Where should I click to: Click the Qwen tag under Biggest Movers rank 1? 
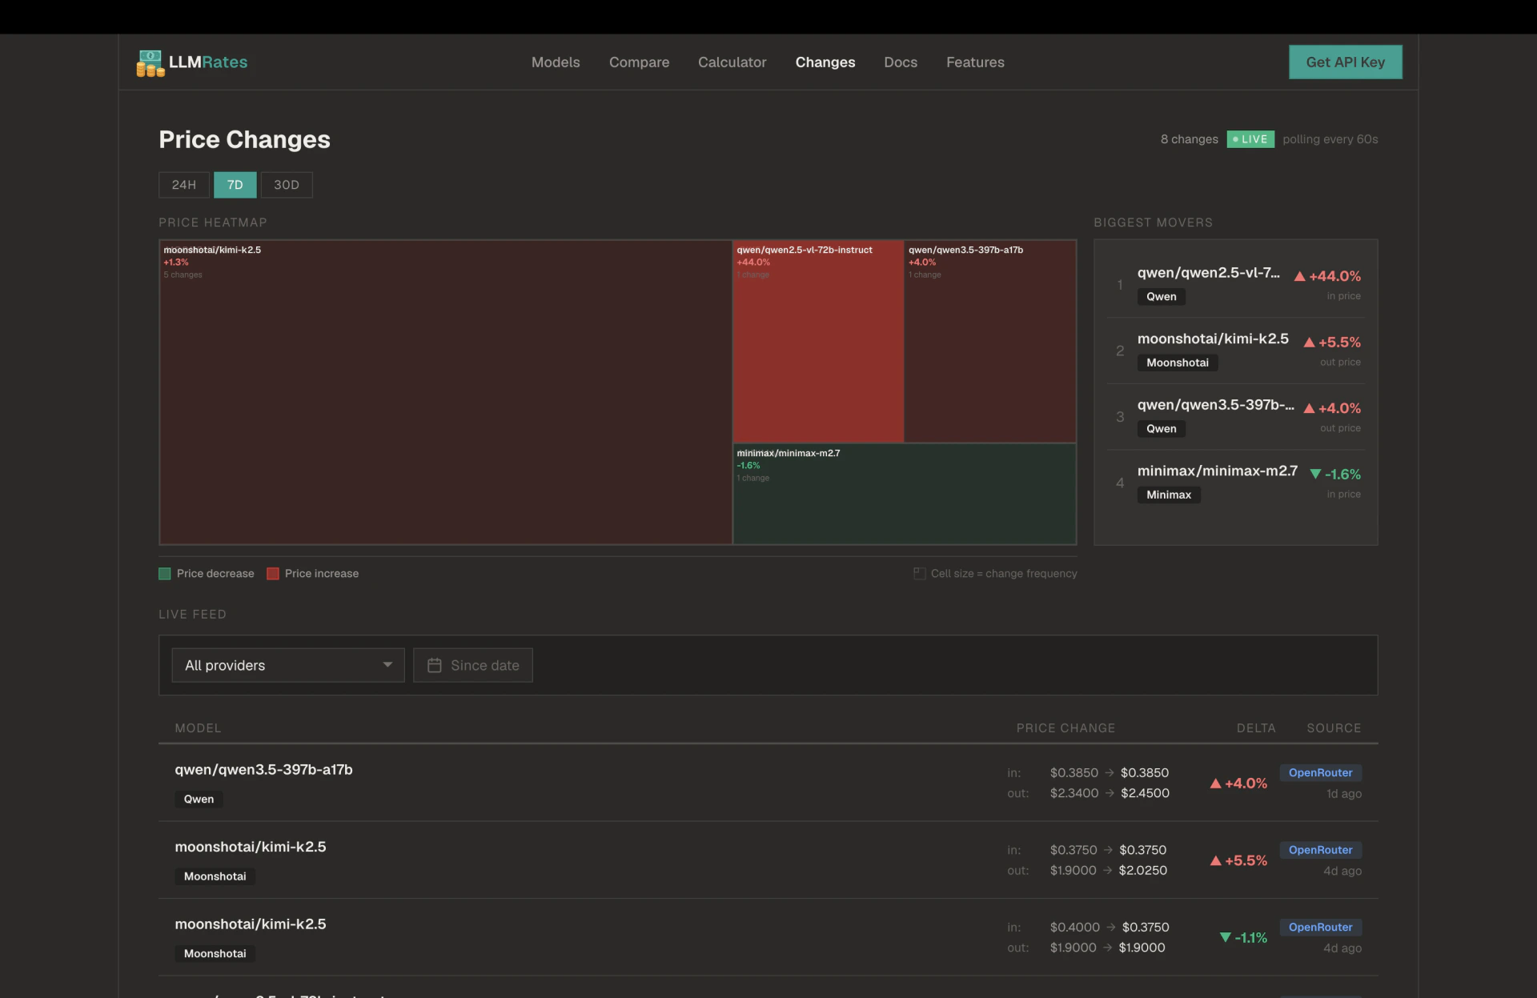(x=1161, y=297)
